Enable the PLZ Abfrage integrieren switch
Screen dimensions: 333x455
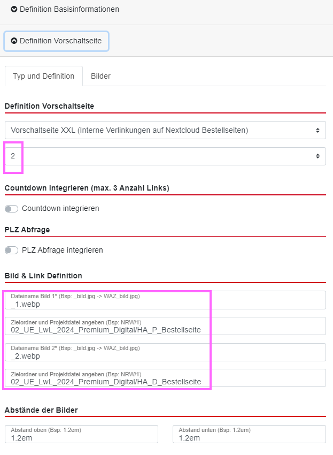[x=11, y=251]
